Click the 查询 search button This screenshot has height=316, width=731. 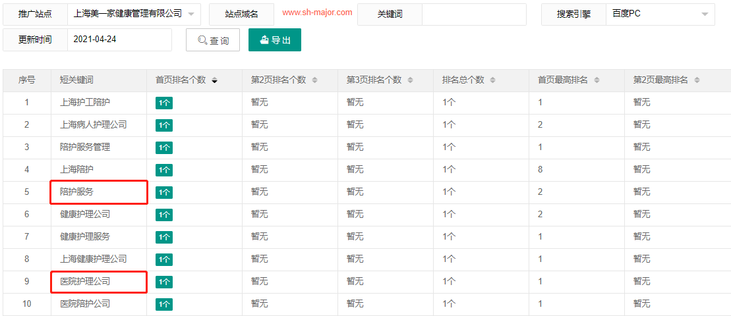(213, 40)
